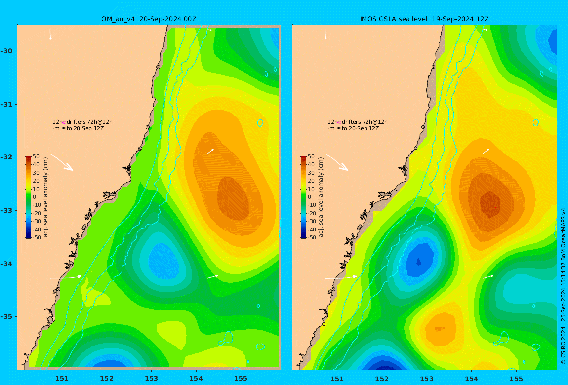This screenshot has height=385, width=568.
Task: Select the -30 latitude label
Action: tap(6, 51)
